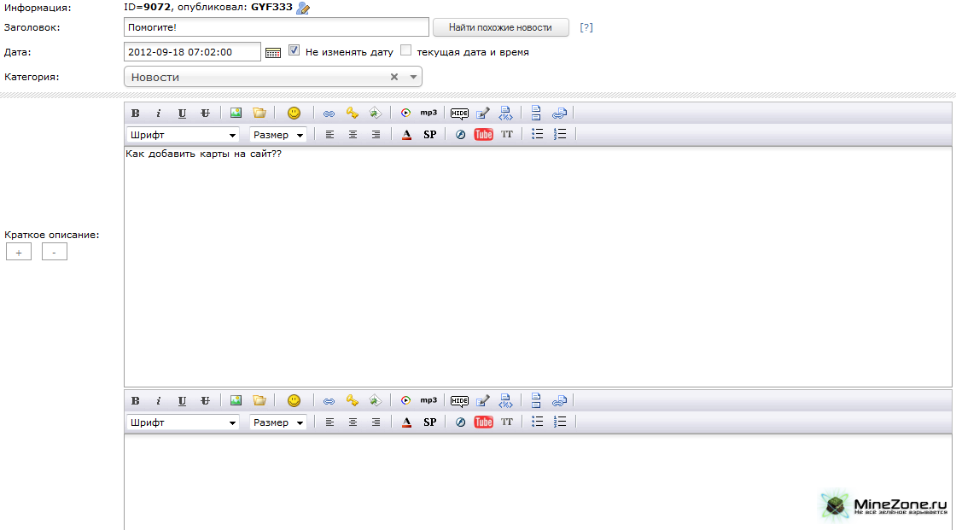Open the calendar picker next to the date field
Viewport: 956px width, 530px height.
(272, 52)
